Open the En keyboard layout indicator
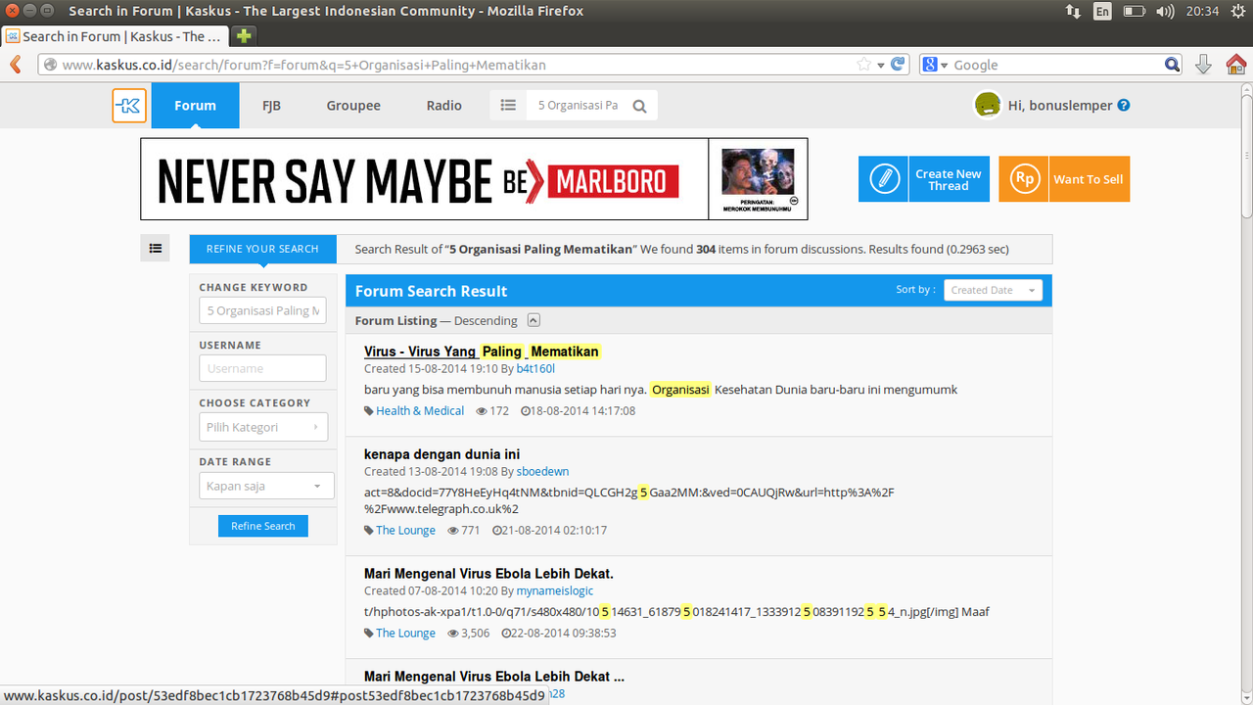 (x=1103, y=12)
